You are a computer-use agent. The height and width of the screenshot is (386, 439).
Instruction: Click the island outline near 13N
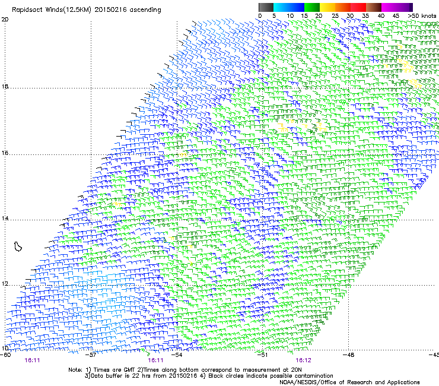click(18, 246)
